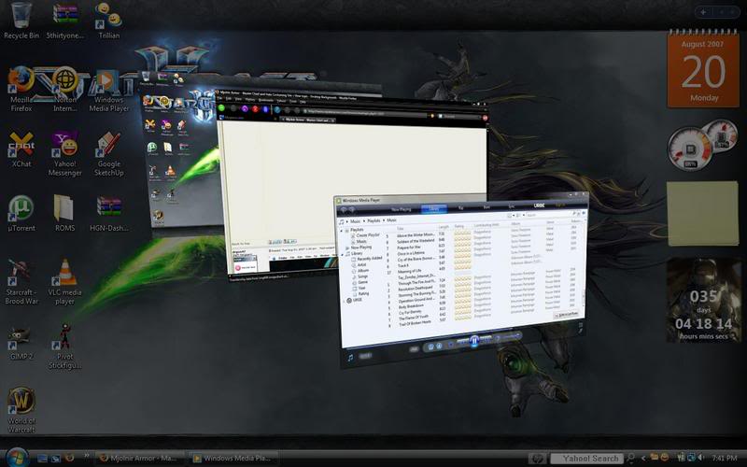The width and height of the screenshot is (747, 467).
Task: Select Artist in the Library tree
Action: pos(362,265)
